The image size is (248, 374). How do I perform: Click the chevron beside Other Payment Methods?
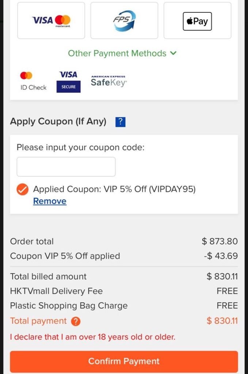pos(173,53)
